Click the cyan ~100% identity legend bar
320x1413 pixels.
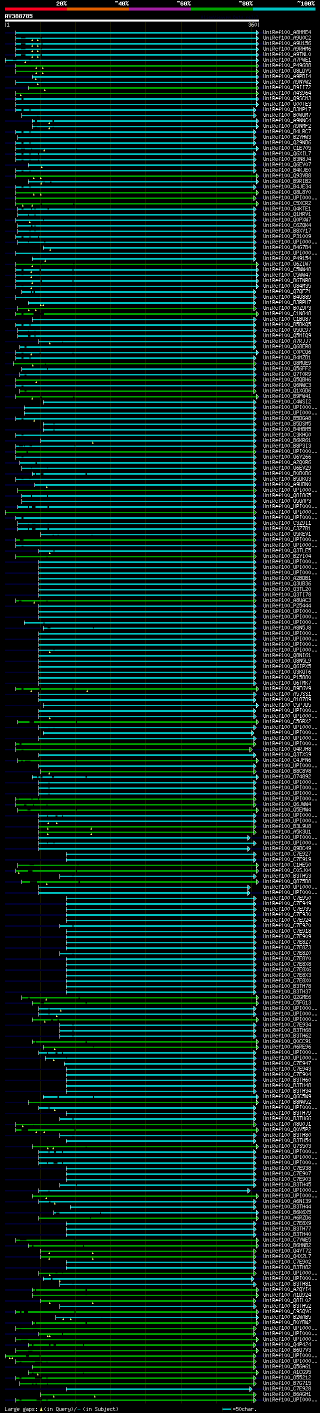tap(284, 9)
